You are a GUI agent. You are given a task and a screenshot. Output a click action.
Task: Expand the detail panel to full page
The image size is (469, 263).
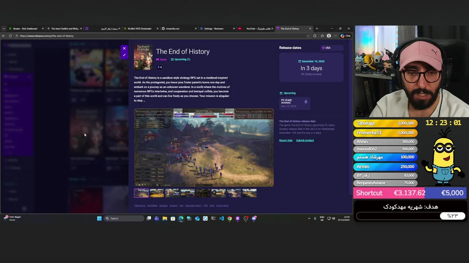[124, 55]
